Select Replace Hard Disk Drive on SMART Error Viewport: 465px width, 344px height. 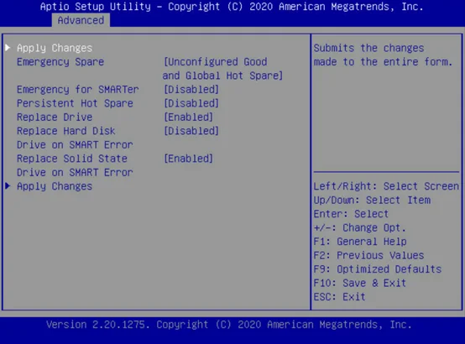click(75, 138)
